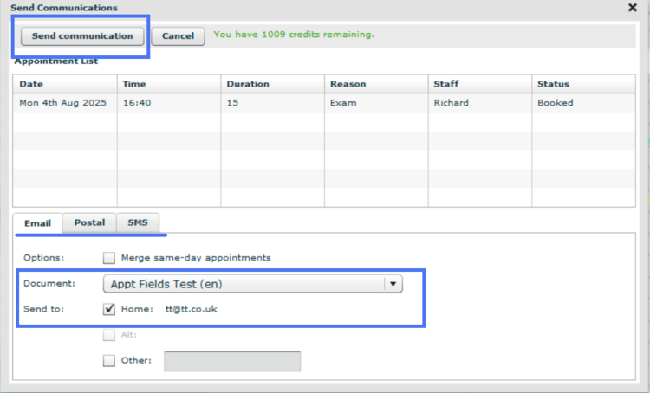This screenshot has height=393, width=650.
Task: Enable Merge same-day appointments checkbox
Action: point(109,257)
